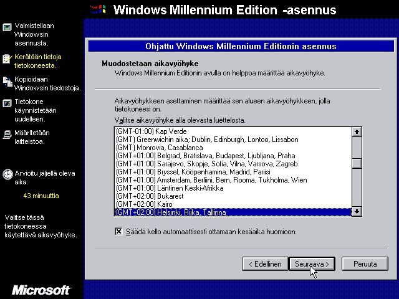Image resolution: width=399 pixels, height=299 pixels.
Task: Click the scroll-up arrow of the time zone list
Action: coord(357,131)
